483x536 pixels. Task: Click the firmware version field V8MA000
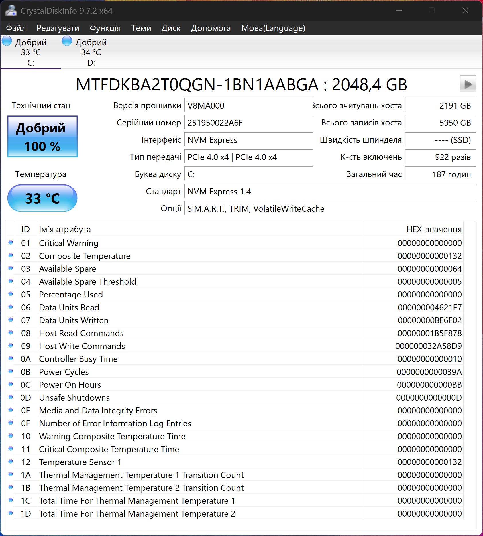249,106
